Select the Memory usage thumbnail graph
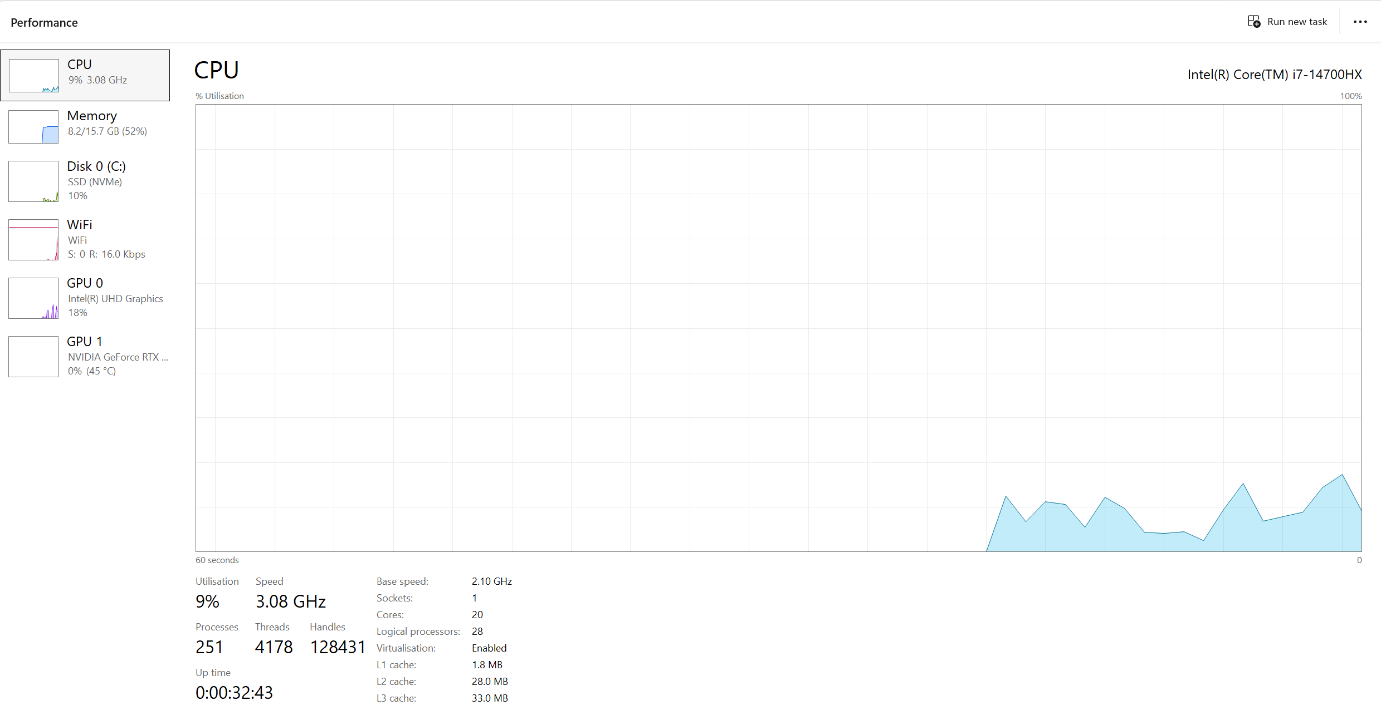Viewport: 1381px width, 720px height. [x=33, y=127]
